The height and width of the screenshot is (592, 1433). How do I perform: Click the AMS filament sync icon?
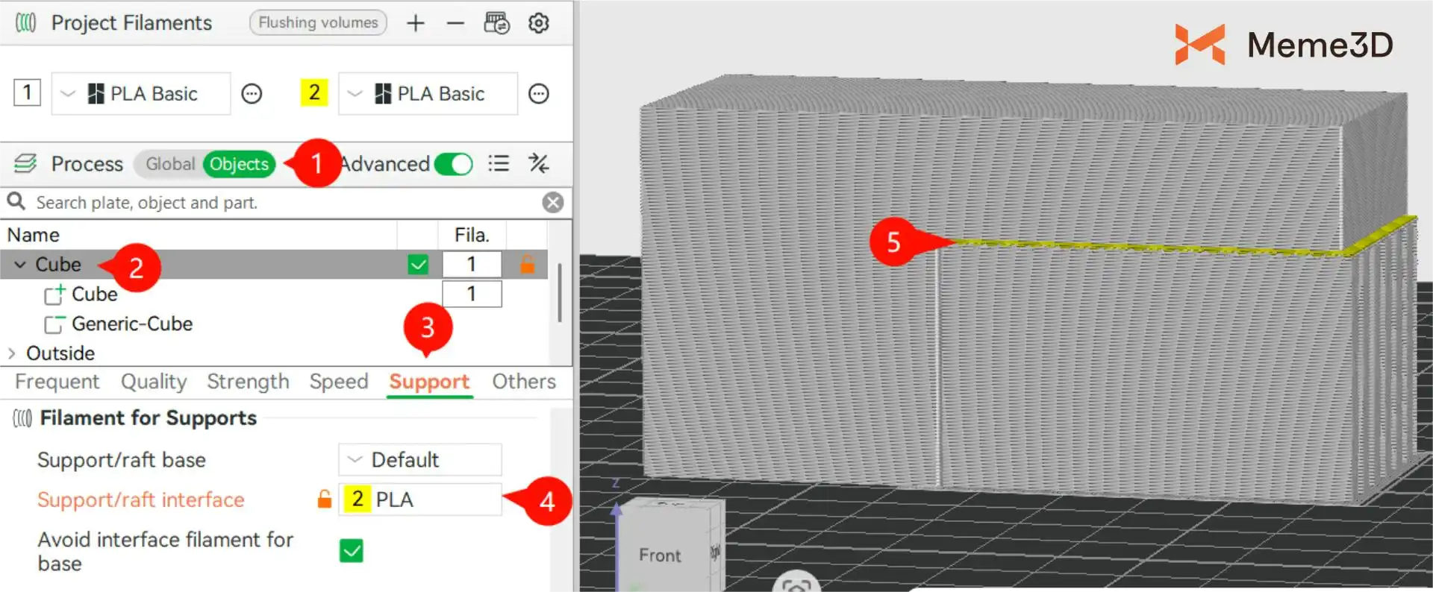pyautogui.click(x=496, y=23)
